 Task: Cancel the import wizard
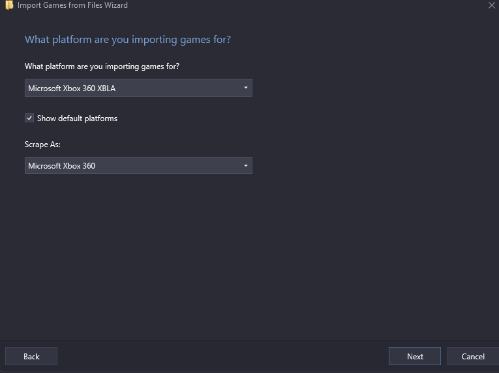coord(473,356)
